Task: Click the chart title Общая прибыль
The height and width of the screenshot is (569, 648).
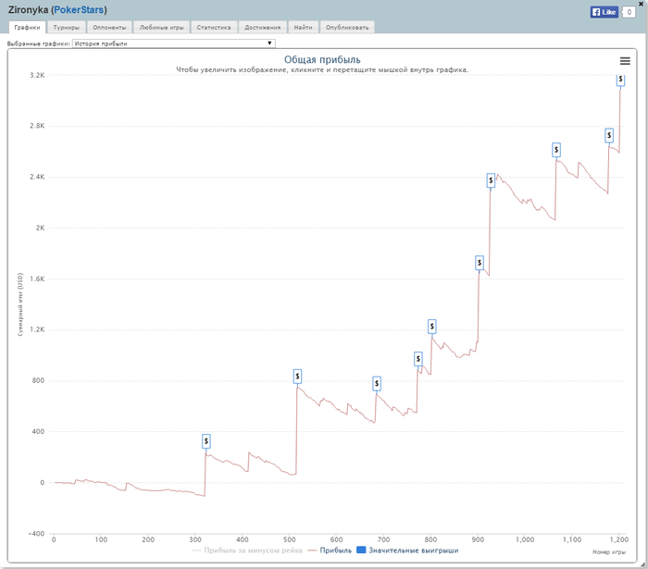Action: click(x=322, y=60)
